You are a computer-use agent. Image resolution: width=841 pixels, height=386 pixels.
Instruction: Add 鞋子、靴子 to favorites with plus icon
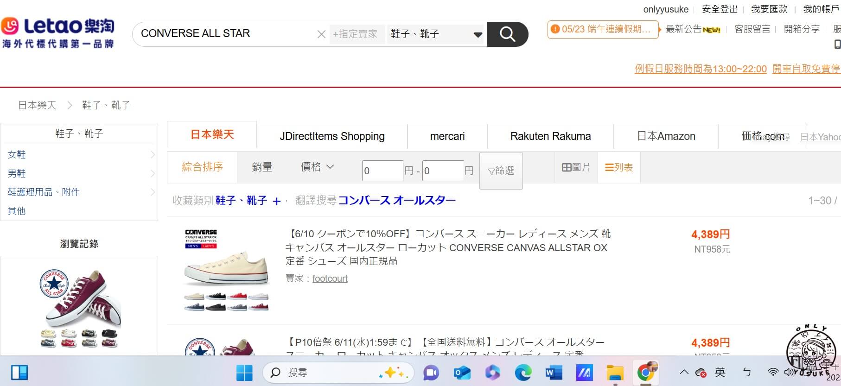pyautogui.click(x=277, y=201)
